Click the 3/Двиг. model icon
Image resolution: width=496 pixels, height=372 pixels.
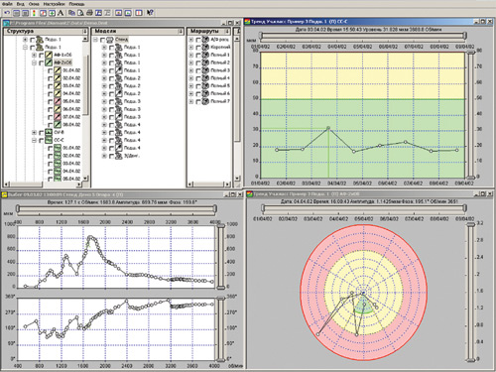tap(119, 156)
